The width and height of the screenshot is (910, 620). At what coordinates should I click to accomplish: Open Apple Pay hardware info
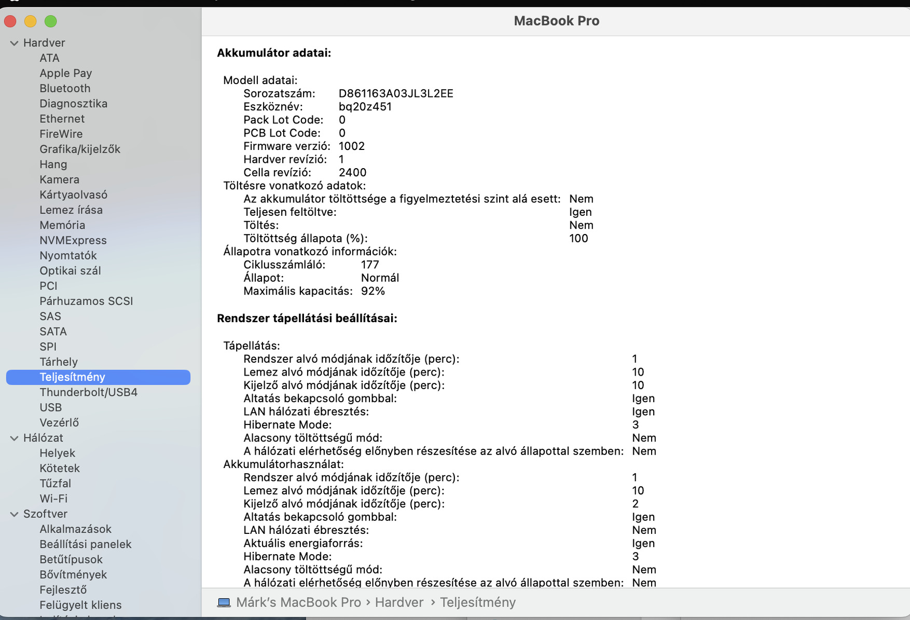pyautogui.click(x=65, y=73)
